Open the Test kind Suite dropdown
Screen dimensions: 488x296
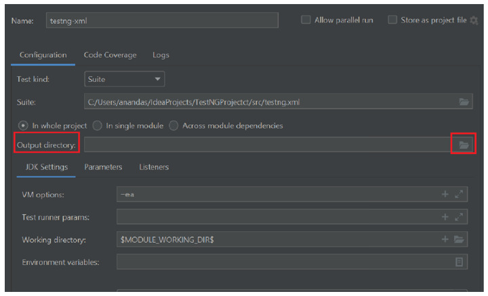click(x=125, y=79)
